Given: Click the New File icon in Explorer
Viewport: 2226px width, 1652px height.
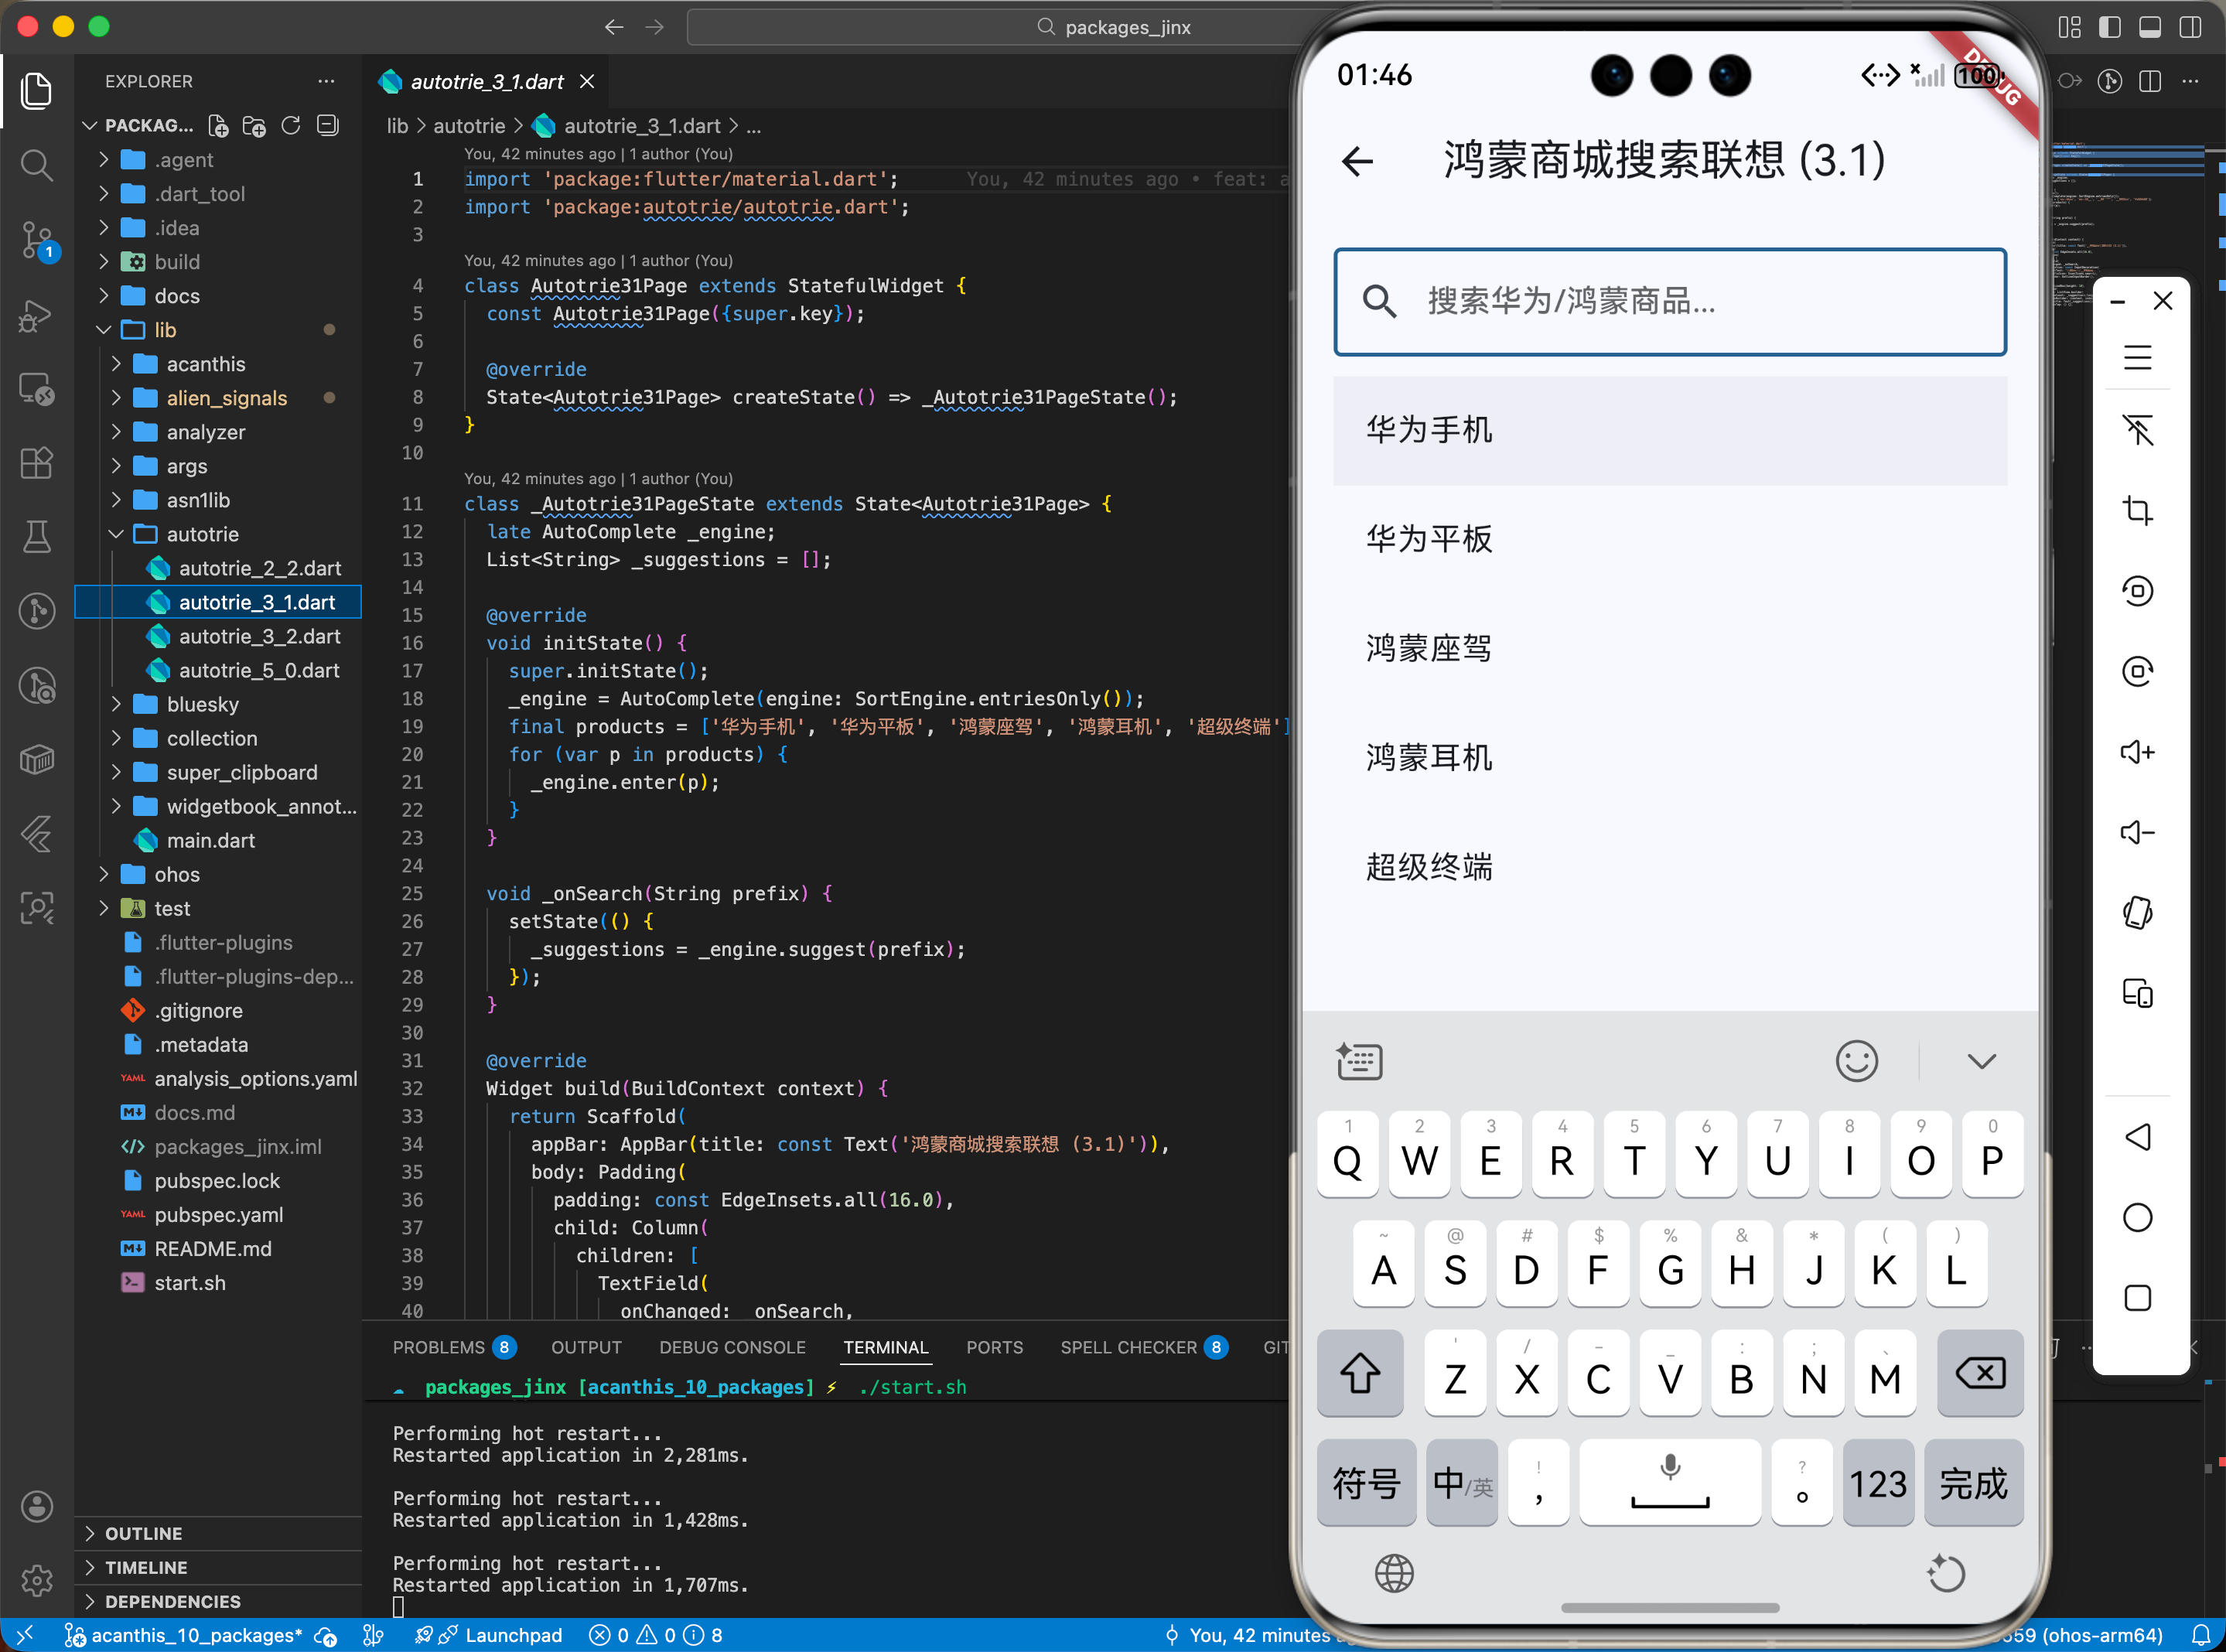Looking at the screenshot, I should point(218,126).
